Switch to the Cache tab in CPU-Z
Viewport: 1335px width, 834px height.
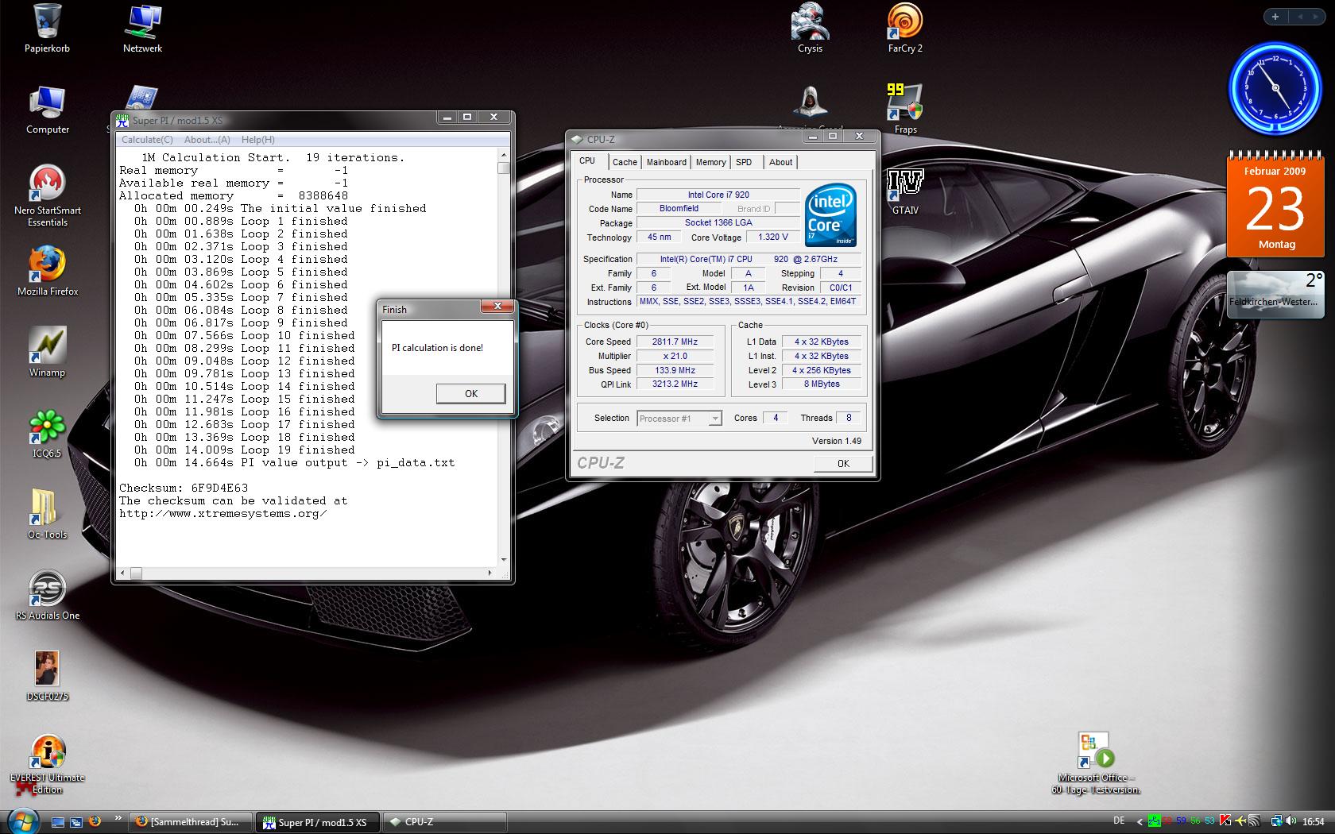[x=625, y=162]
